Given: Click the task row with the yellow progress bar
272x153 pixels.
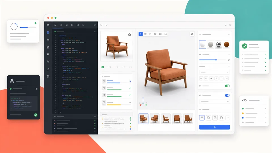Looking at the screenshot, I should (116, 103).
